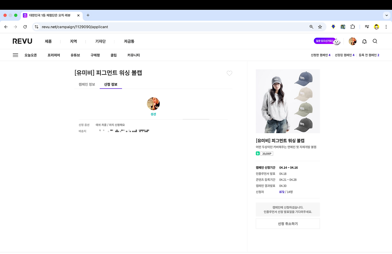Click the ball cap product image
Image resolution: width=392 pixels, height=254 pixels.
(x=288, y=101)
